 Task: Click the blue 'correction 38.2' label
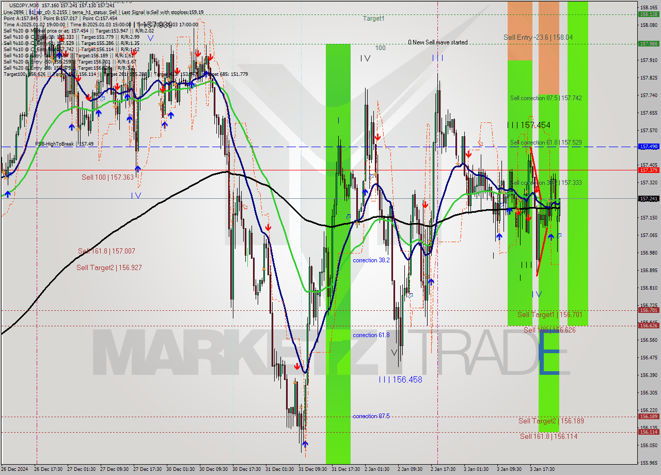(x=371, y=261)
